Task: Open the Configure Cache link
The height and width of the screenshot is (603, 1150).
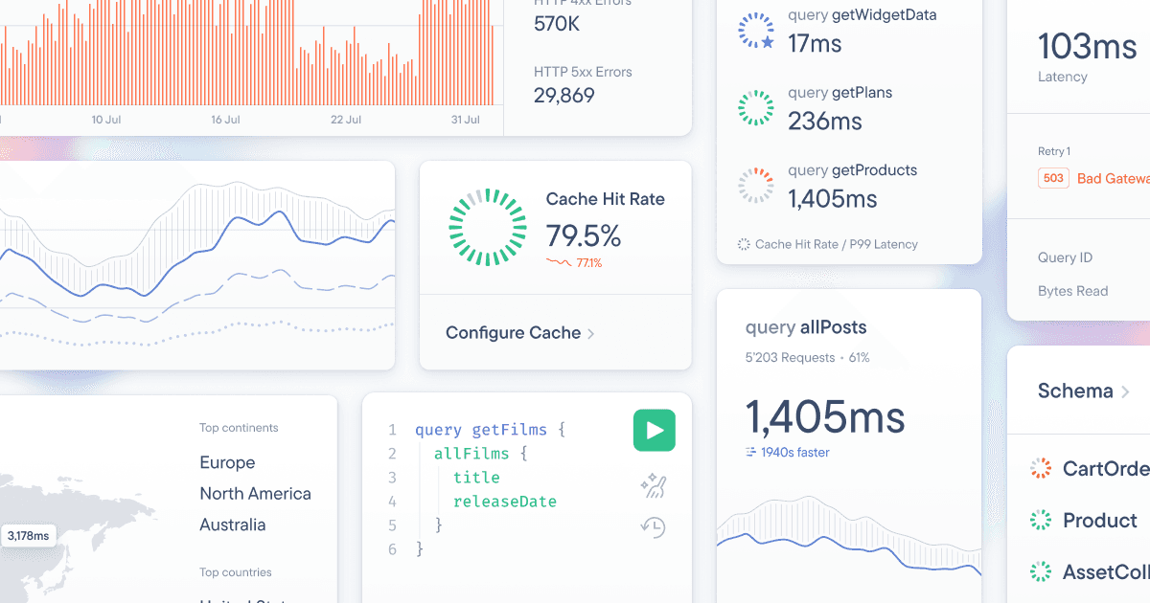Action: coord(513,333)
